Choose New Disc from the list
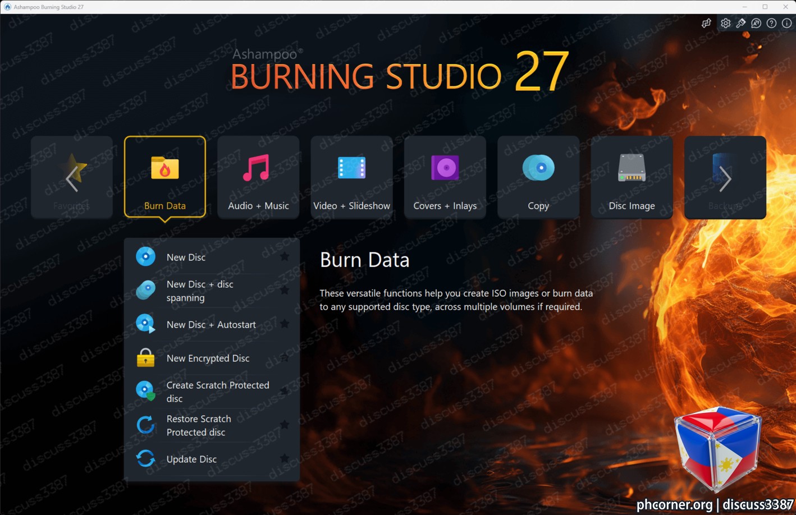Viewport: 796px width, 515px height. (x=212, y=257)
